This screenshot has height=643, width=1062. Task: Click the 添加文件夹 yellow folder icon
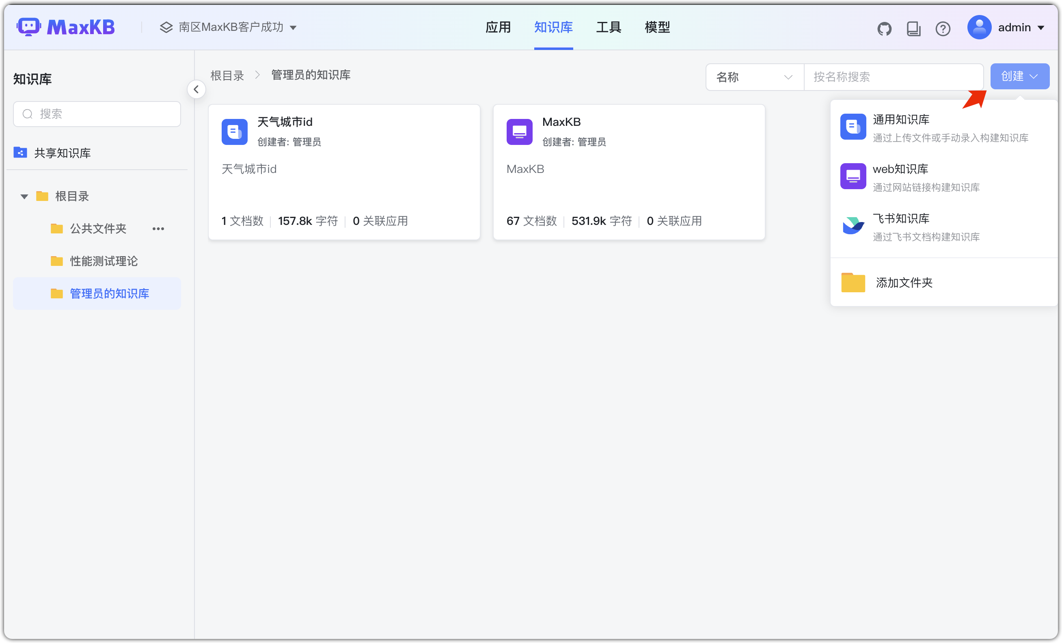853,282
